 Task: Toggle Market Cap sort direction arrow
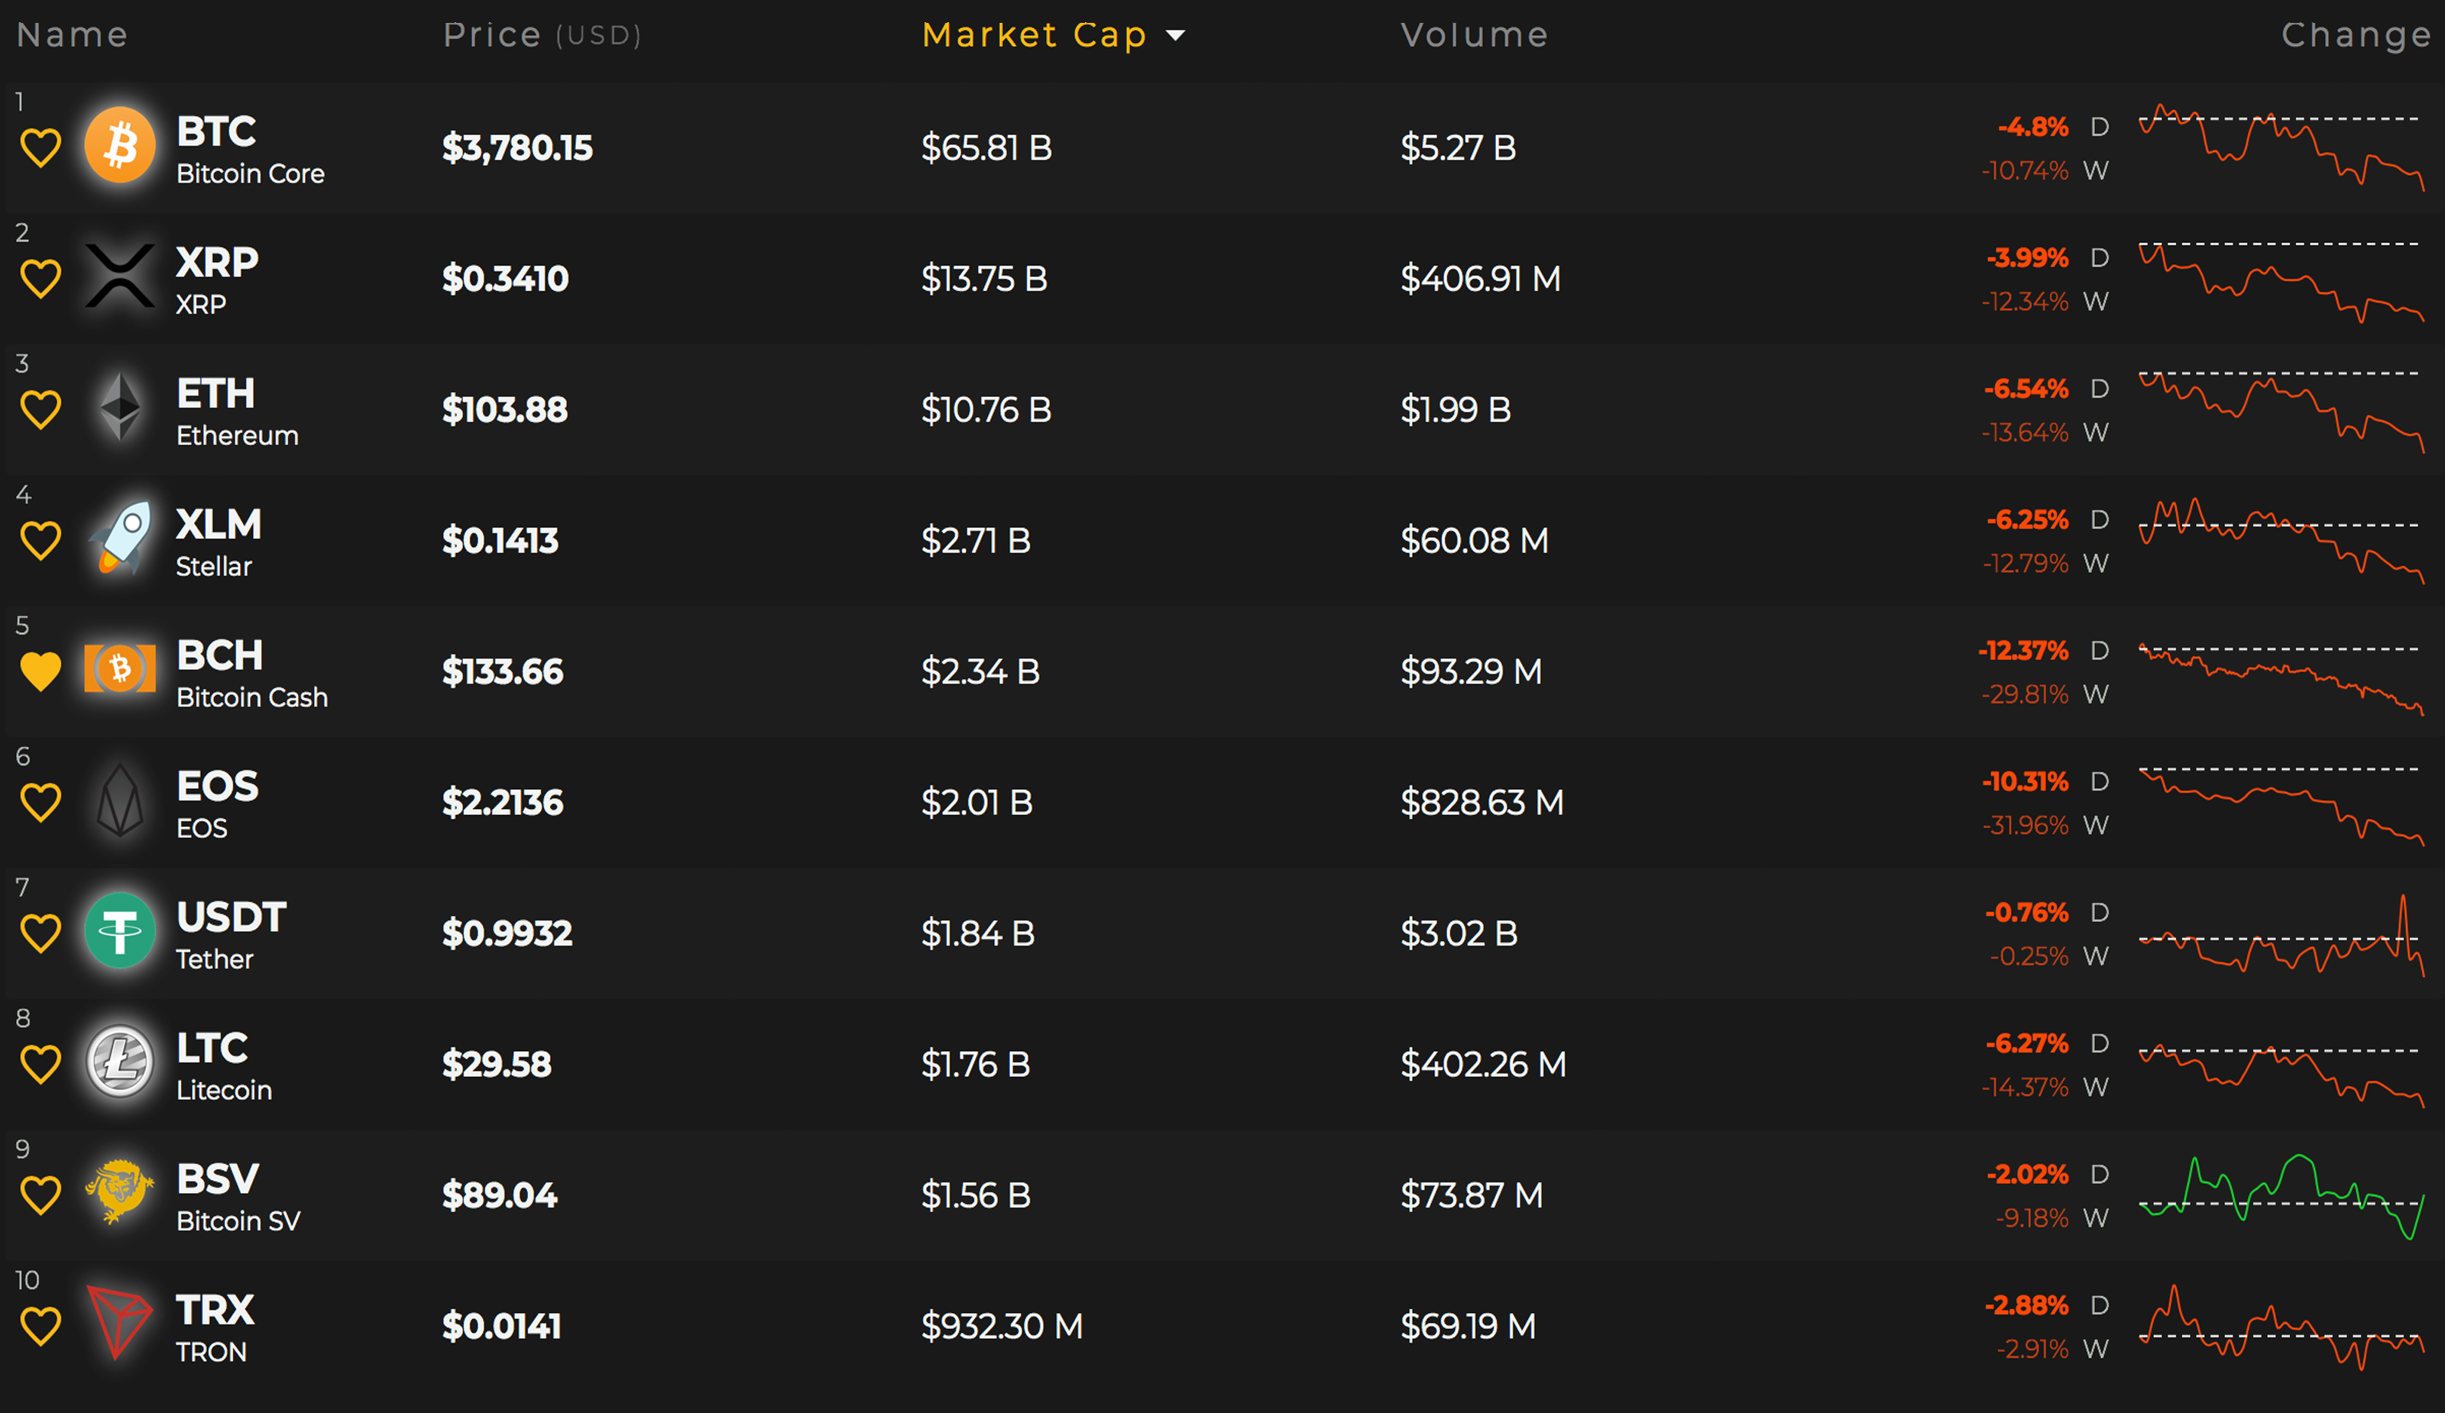pyautogui.click(x=1175, y=36)
